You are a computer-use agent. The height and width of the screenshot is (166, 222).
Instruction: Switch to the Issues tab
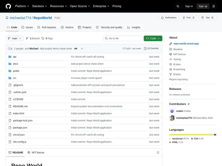click(x=27, y=27)
